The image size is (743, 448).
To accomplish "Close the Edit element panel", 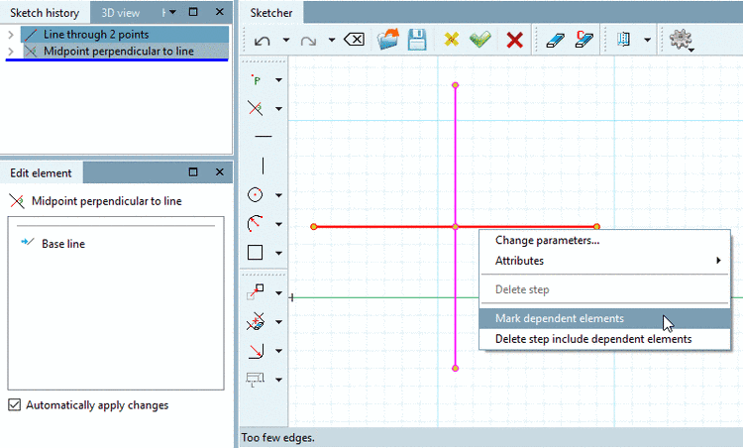I will point(219,172).
